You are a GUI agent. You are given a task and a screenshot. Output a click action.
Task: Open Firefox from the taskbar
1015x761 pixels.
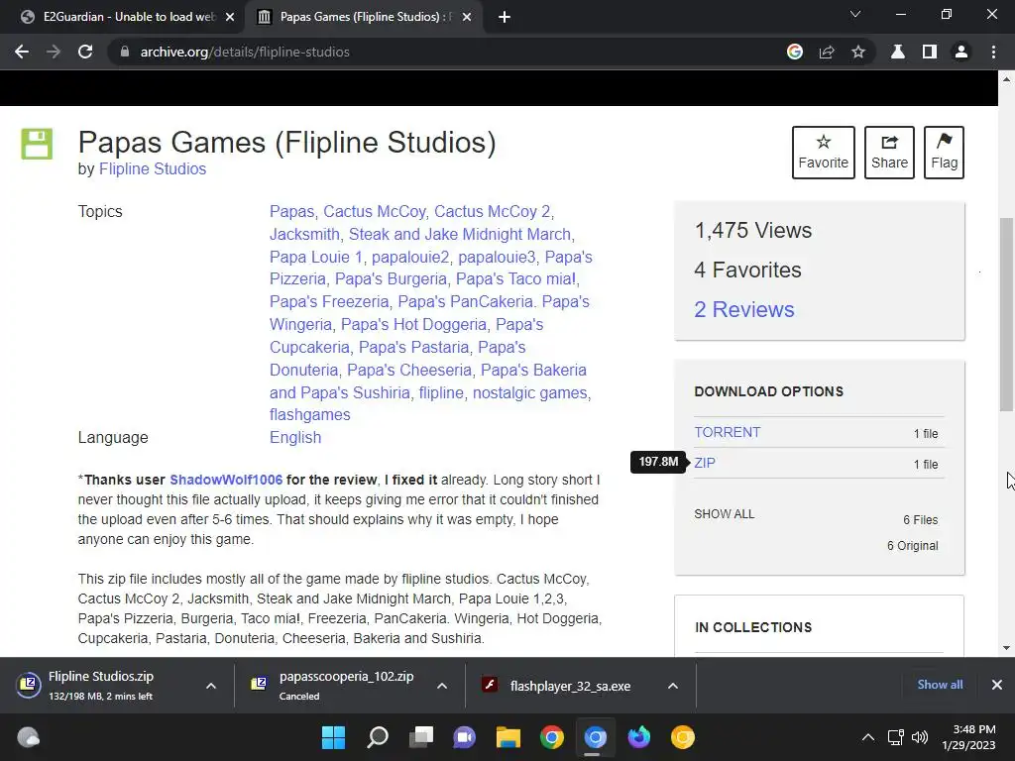point(639,737)
